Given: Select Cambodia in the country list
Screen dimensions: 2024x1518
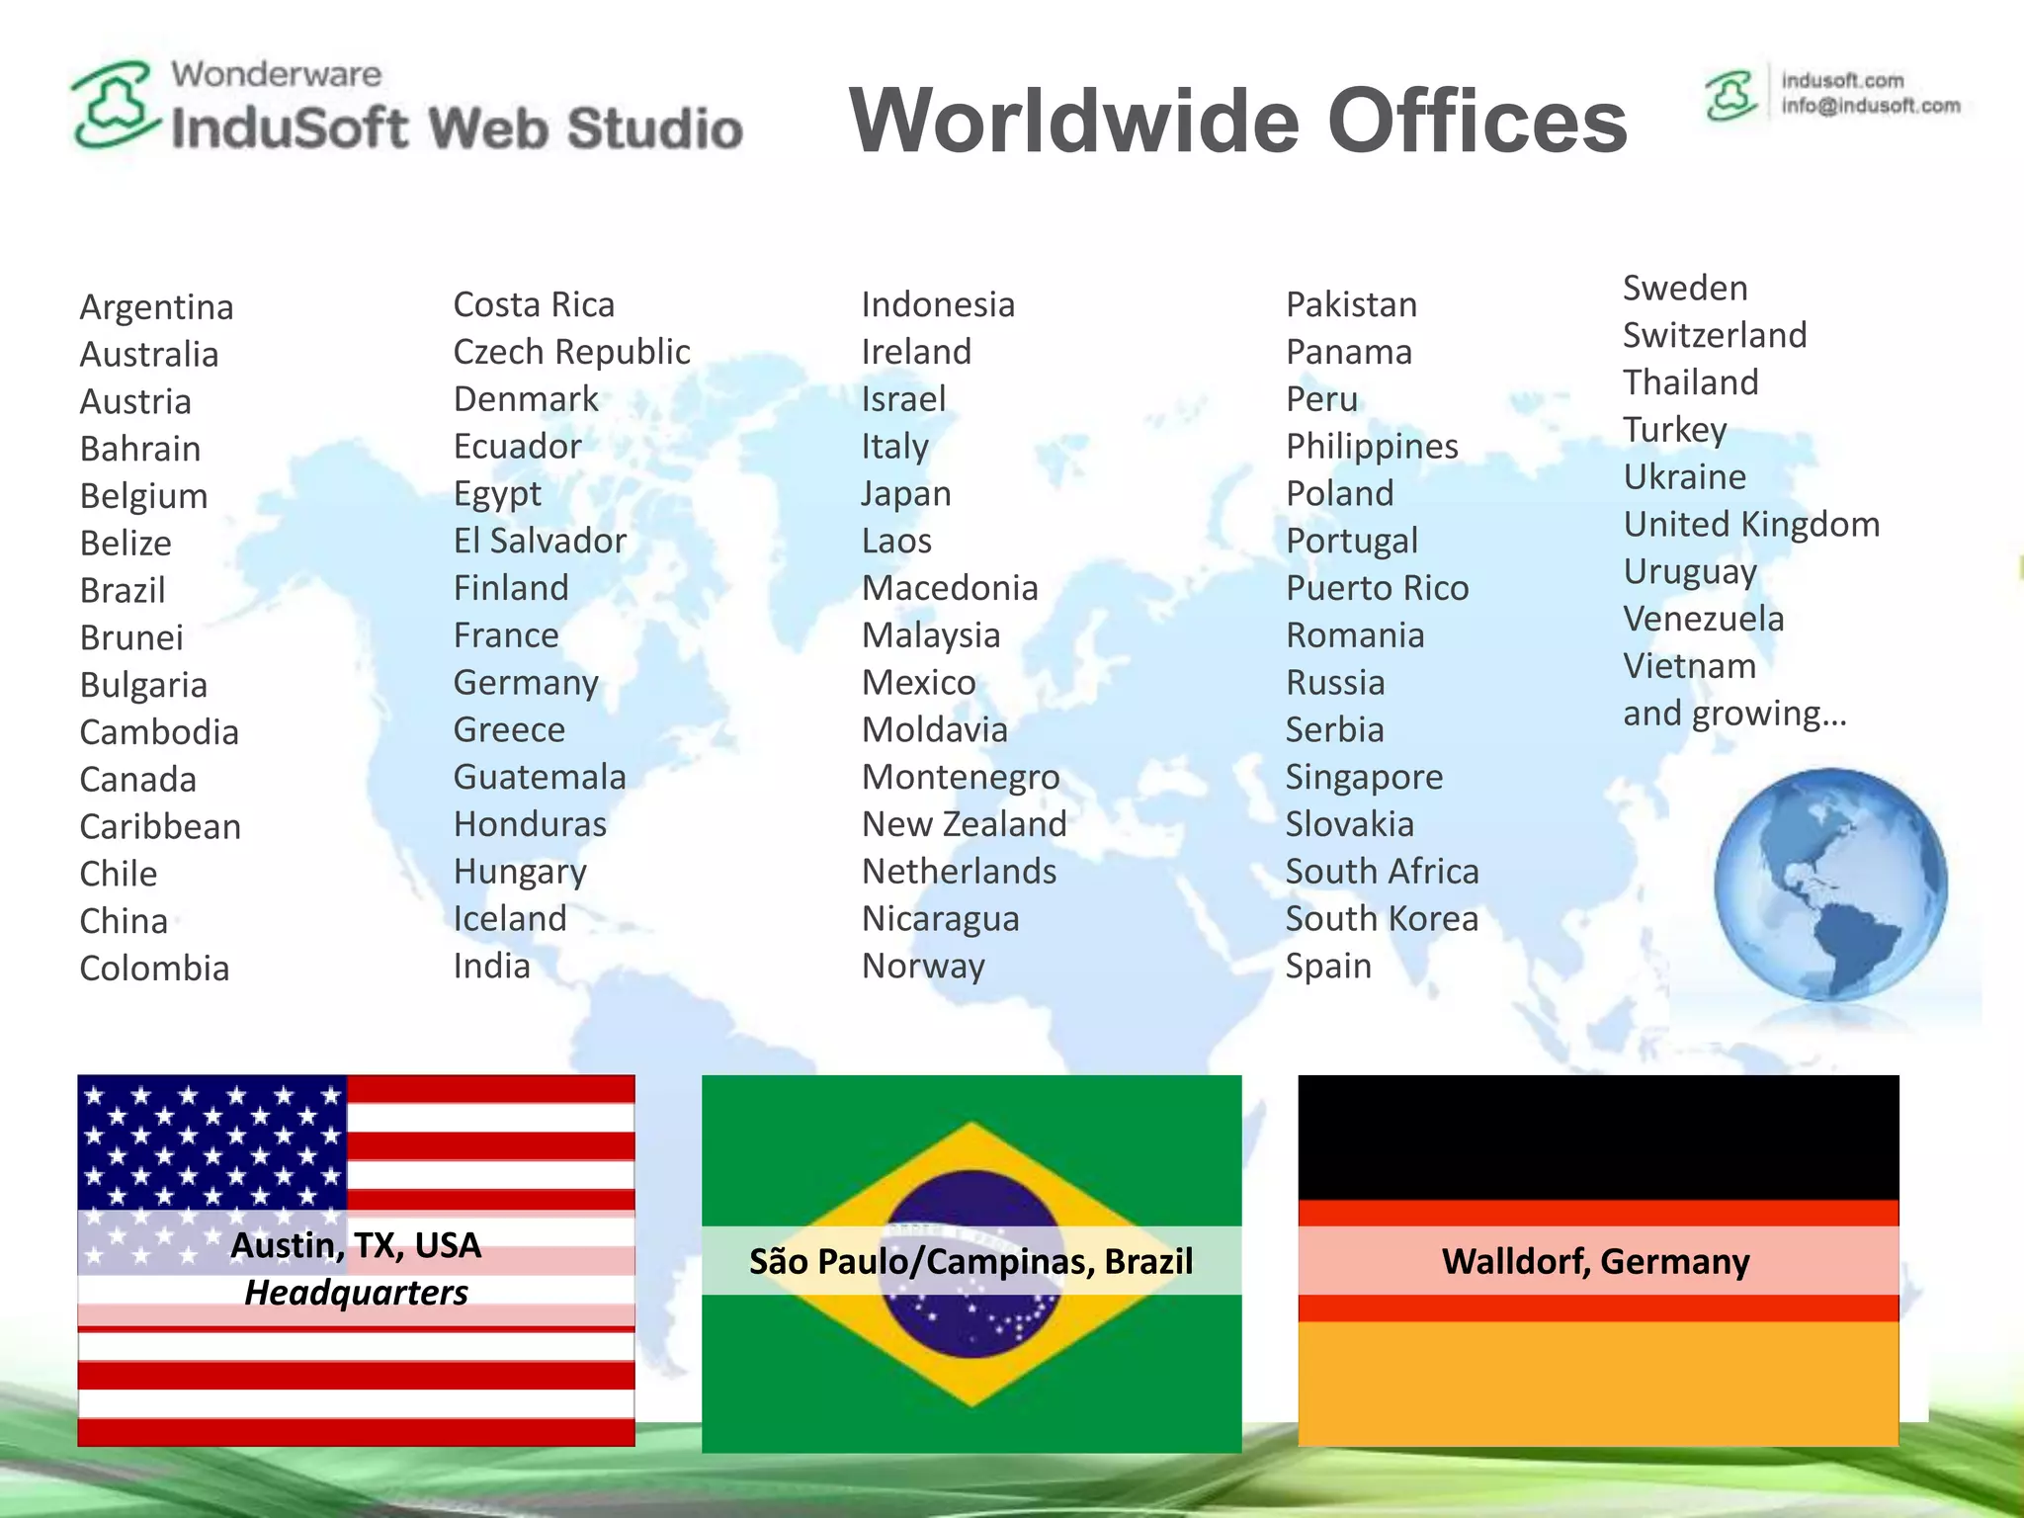Looking at the screenshot, I should [x=159, y=732].
